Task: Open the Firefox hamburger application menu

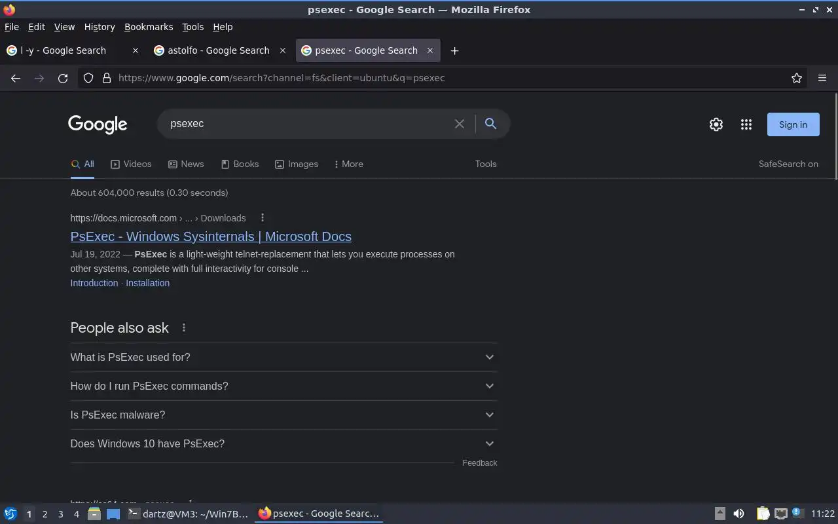Action: (x=822, y=78)
